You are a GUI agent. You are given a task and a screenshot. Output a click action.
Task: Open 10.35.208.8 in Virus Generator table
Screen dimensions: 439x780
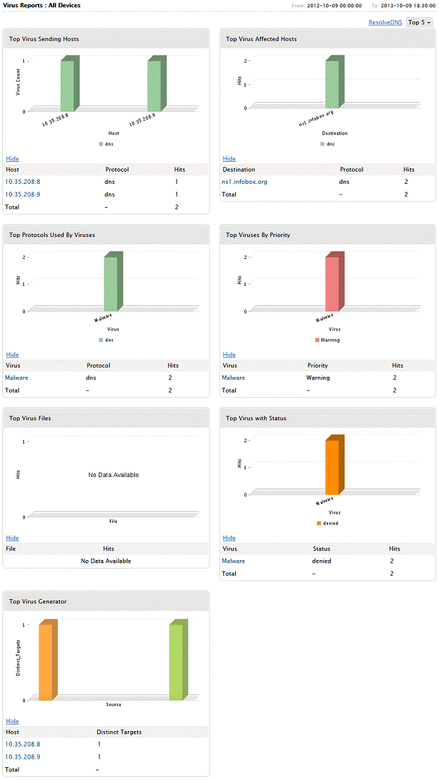(x=23, y=744)
